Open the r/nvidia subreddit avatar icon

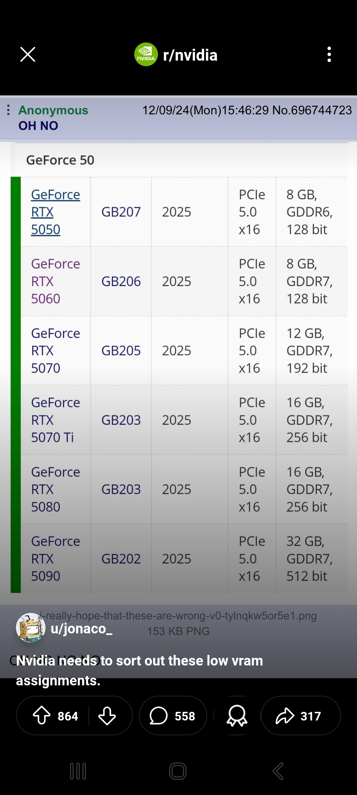point(146,54)
